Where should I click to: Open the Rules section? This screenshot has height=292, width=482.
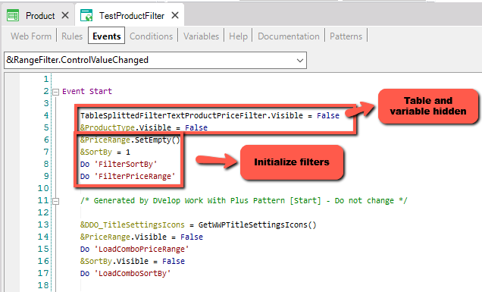[72, 36]
